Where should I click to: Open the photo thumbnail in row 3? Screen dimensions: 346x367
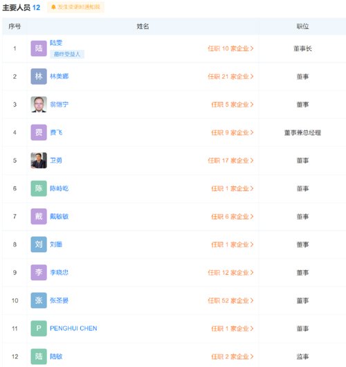[39, 105]
